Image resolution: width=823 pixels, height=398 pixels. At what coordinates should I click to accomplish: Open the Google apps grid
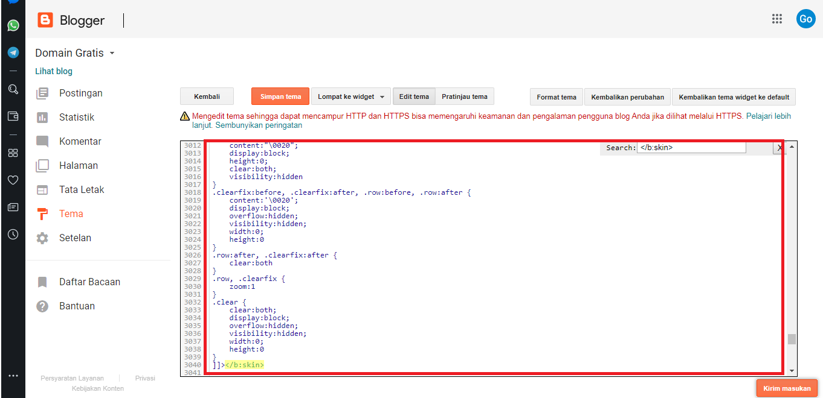pyautogui.click(x=777, y=19)
